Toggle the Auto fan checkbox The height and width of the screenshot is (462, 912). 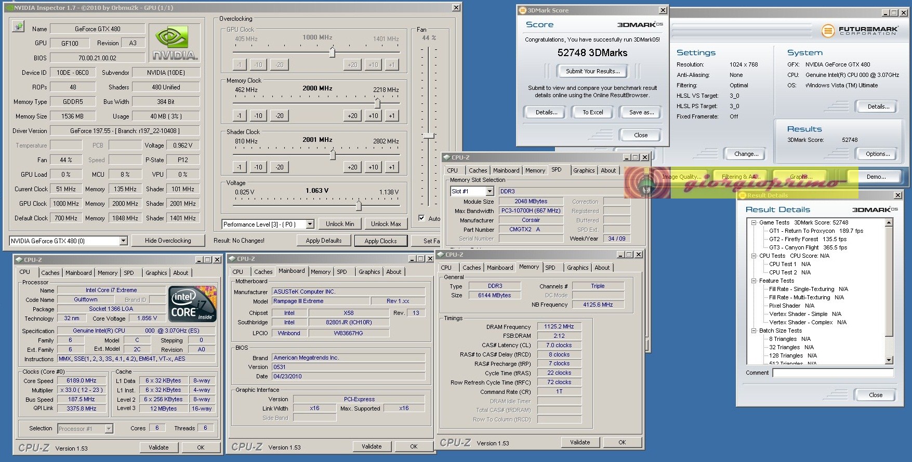tap(421, 218)
